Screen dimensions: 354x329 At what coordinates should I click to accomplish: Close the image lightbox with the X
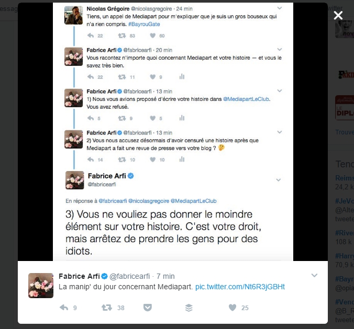click(x=338, y=15)
